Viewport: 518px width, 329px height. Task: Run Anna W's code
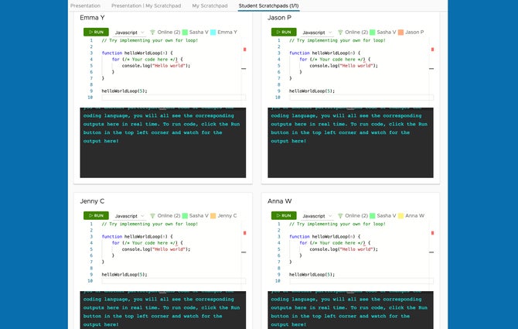click(x=284, y=215)
